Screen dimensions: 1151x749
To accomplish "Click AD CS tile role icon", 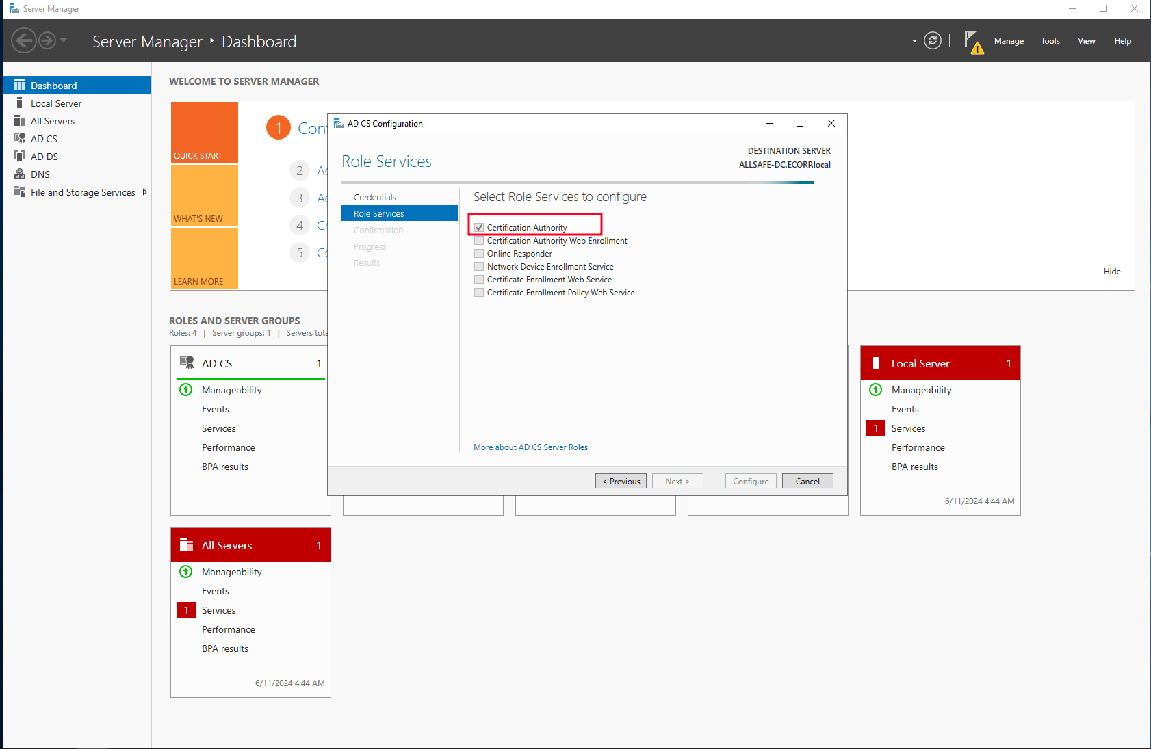I will [x=187, y=363].
